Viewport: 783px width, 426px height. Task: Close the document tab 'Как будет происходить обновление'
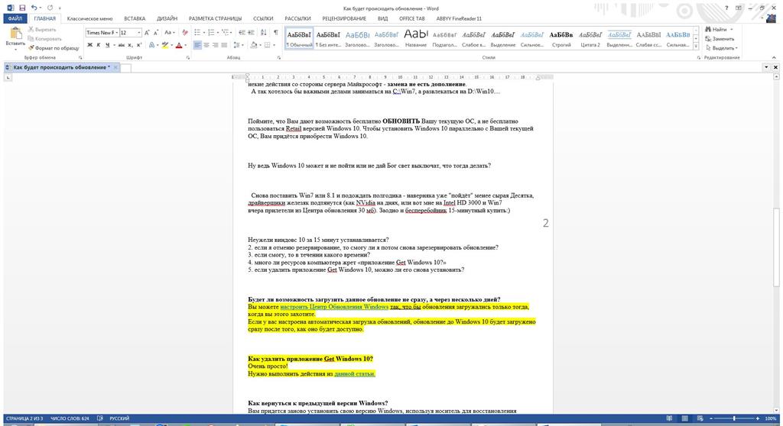(x=115, y=67)
